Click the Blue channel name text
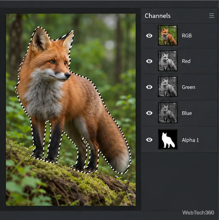 (187, 113)
